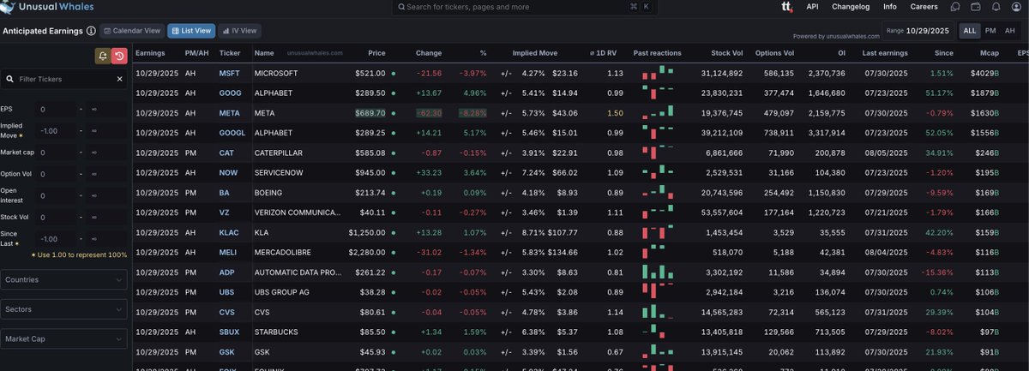Expand the Sectors dropdown
Image resolution: width=1029 pixels, height=371 pixels.
point(64,309)
